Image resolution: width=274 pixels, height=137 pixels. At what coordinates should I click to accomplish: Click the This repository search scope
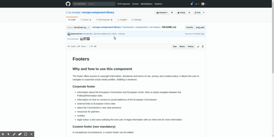tap(80, 4)
